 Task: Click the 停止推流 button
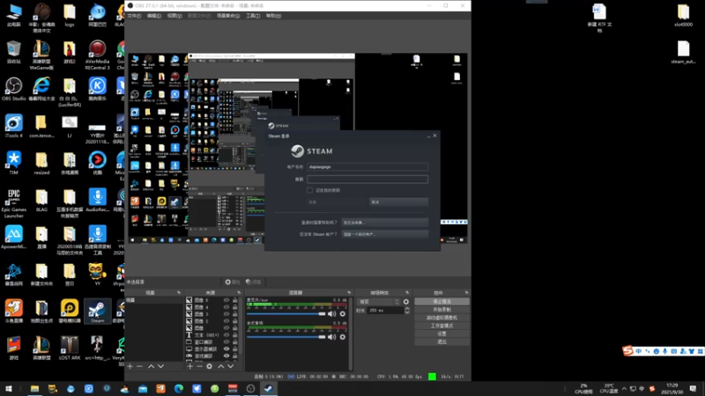(x=442, y=302)
